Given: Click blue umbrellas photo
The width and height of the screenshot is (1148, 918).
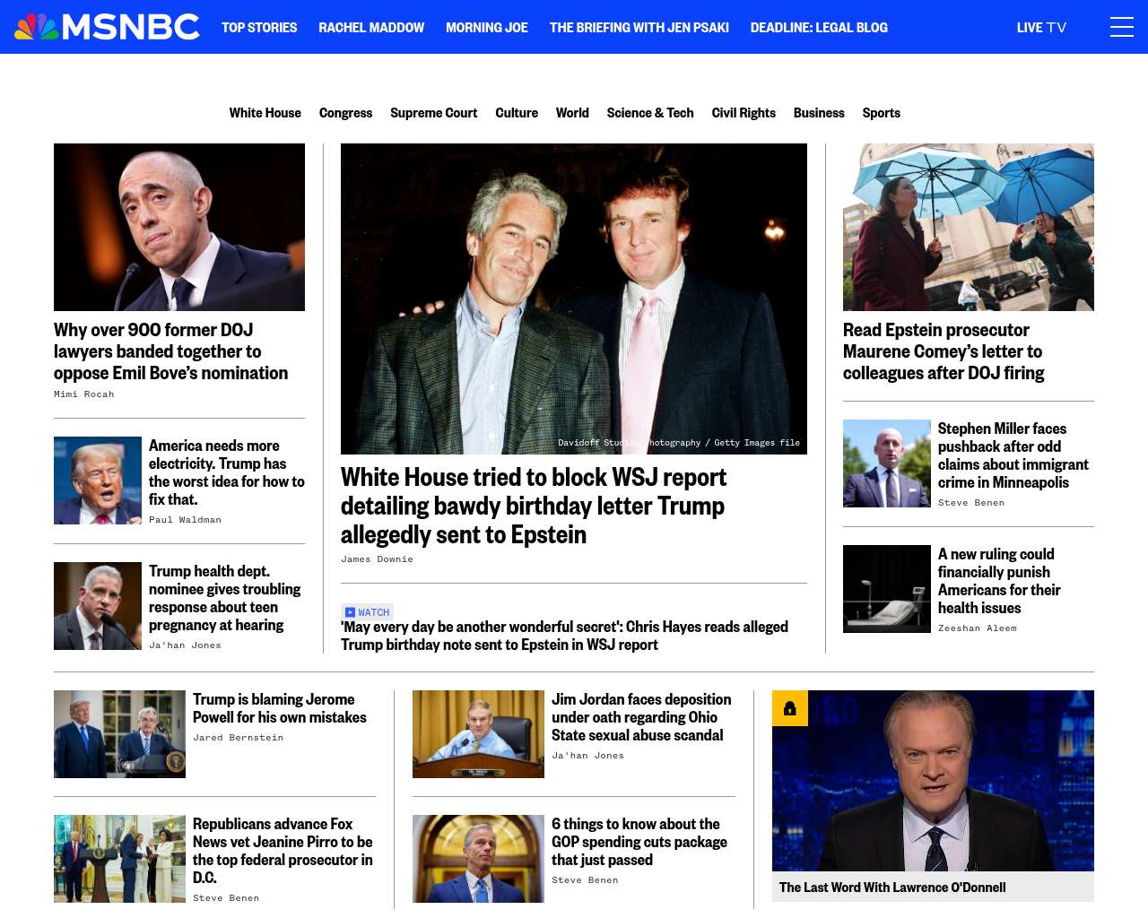Looking at the screenshot, I should [x=969, y=227].
